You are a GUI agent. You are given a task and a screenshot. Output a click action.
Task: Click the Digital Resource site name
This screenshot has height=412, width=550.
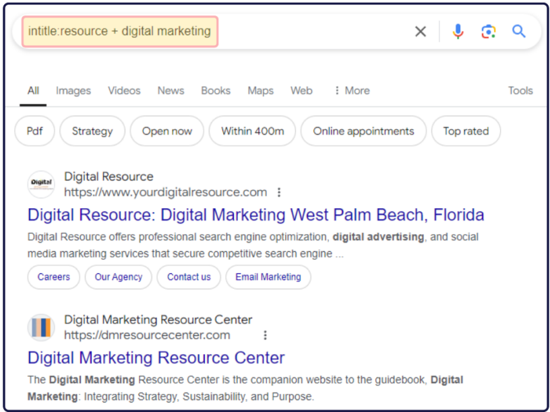109,176
